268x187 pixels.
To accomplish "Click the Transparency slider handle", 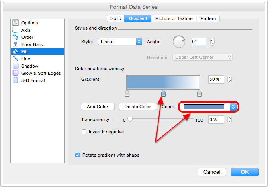I will click(x=130, y=119).
